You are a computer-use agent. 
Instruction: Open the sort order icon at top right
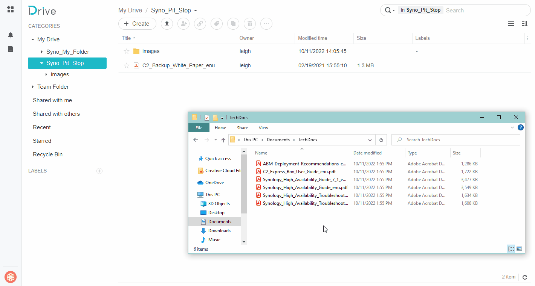click(524, 24)
